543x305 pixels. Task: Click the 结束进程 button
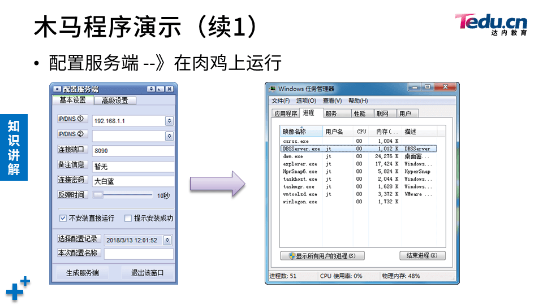tap(422, 255)
